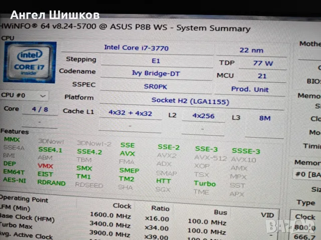
Task: Click the VID column header
Action: click(267, 215)
